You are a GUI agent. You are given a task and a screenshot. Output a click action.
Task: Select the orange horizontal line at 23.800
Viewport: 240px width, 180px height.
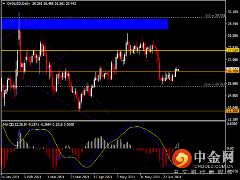113,111
